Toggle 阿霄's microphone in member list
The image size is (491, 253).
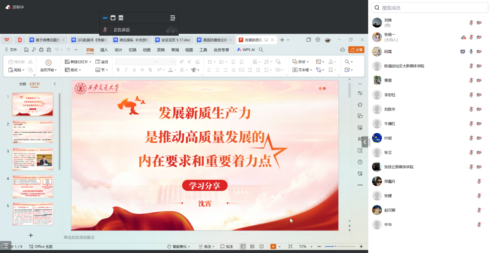coord(471,51)
